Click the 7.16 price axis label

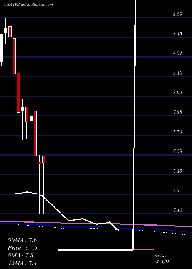(177, 210)
